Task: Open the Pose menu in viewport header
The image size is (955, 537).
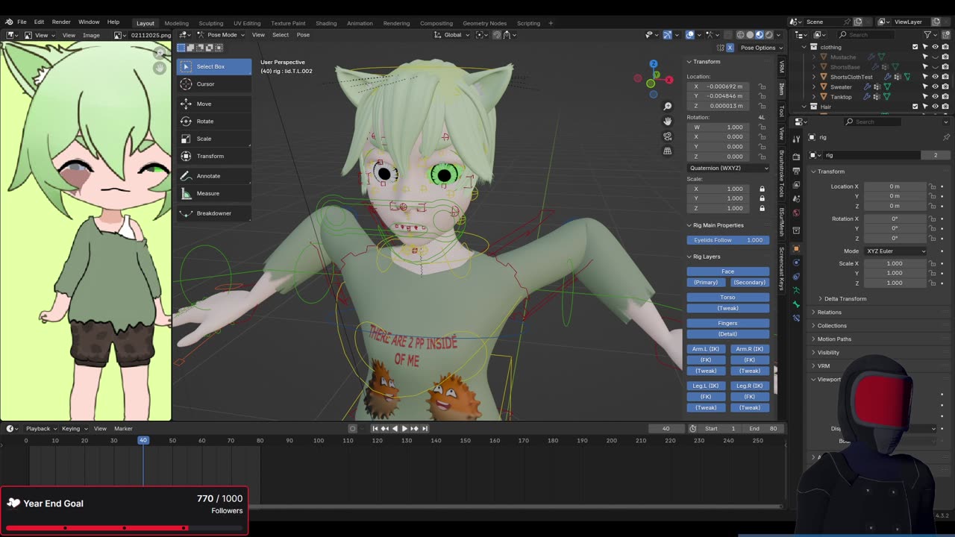Action: point(303,35)
